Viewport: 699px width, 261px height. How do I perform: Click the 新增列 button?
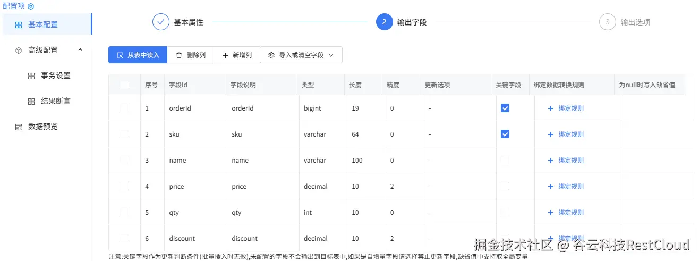point(237,55)
